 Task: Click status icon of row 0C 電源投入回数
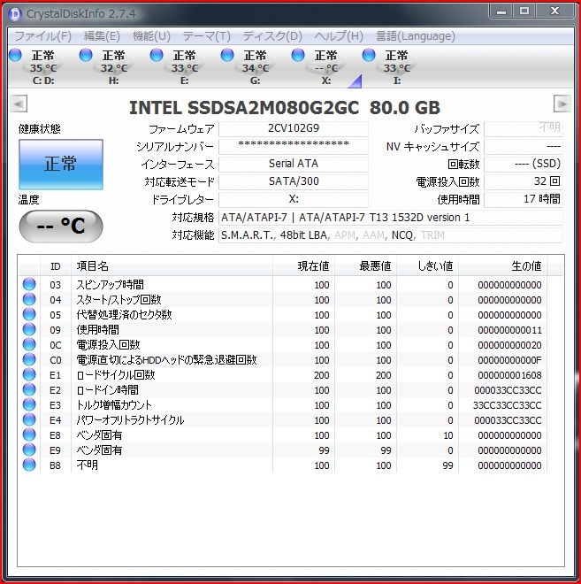point(29,344)
